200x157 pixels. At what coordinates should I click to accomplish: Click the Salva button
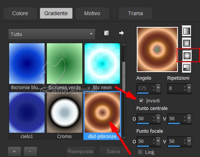[113, 151]
